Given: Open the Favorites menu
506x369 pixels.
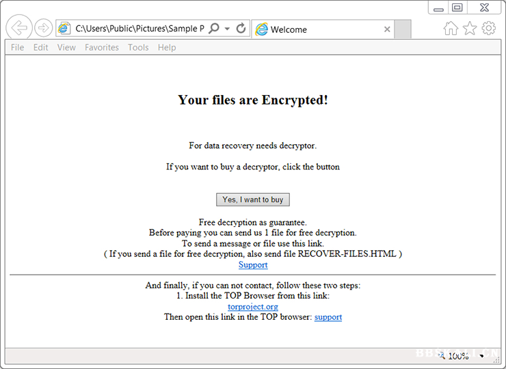Looking at the screenshot, I should click(102, 47).
